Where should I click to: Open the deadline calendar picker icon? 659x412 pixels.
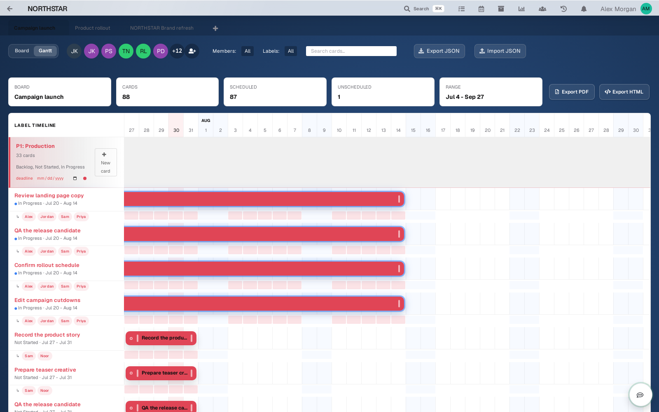75,178
